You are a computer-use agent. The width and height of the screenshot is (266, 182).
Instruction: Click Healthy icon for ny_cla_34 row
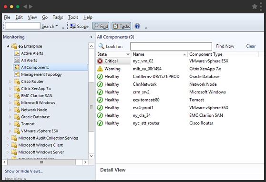click(x=100, y=115)
